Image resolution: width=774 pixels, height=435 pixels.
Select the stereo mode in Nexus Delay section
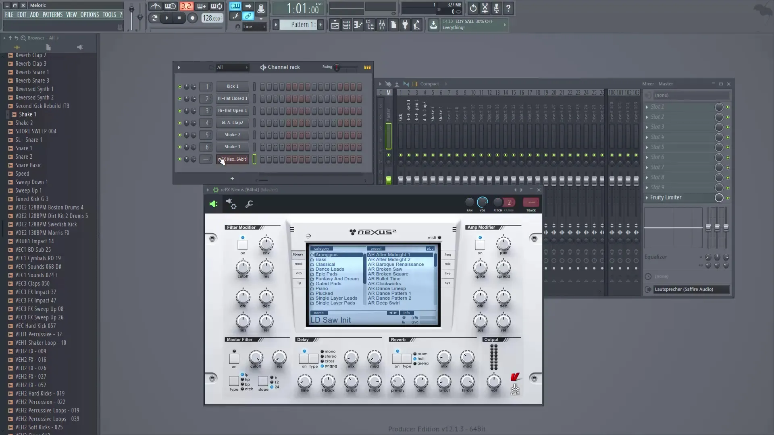point(322,356)
